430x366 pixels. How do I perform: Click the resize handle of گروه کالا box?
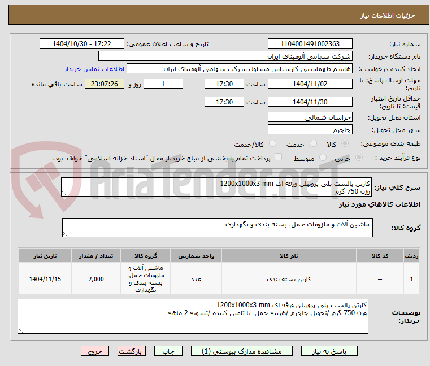(x=65, y=234)
